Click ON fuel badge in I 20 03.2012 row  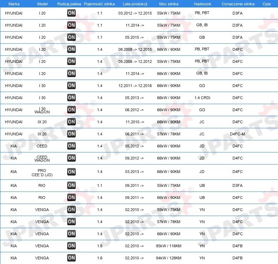[x=71, y=13]
